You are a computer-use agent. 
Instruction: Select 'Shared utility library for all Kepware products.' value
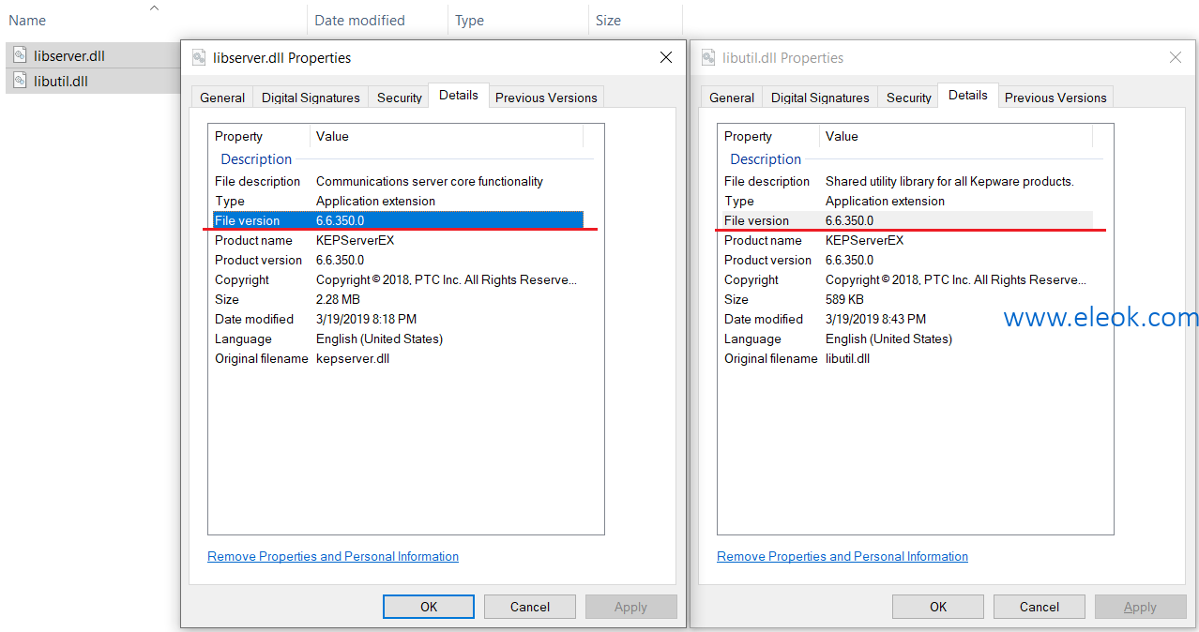(x=949, y=181)
